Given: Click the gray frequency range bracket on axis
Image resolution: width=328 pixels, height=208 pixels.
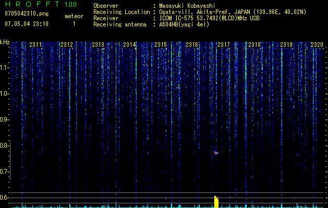Looking at the screenshot, I should [x=10, y=160].
